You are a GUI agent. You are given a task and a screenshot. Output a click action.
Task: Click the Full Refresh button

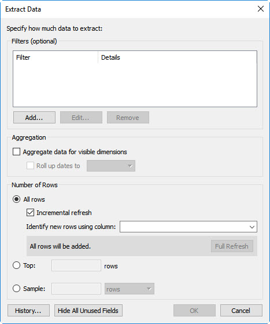(x=232, y=246)
